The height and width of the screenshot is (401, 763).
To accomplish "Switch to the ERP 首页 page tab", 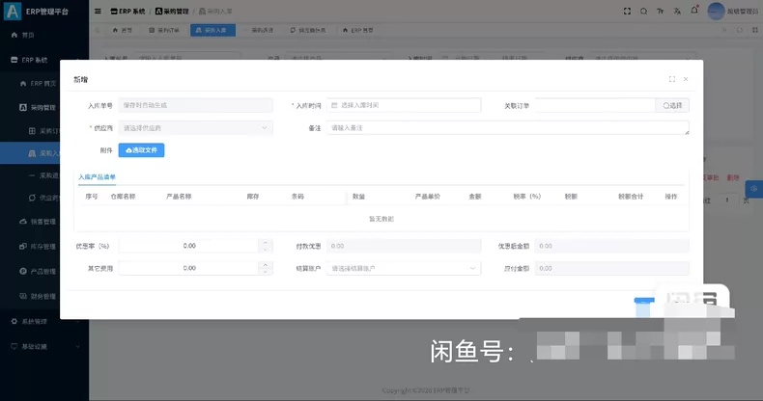I will [x=357, y=30].
